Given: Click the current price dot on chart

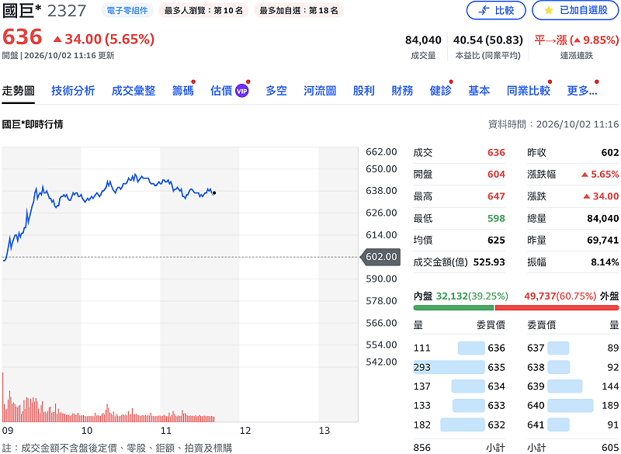Looking at the screenshot, I should [x=214, y=193].
